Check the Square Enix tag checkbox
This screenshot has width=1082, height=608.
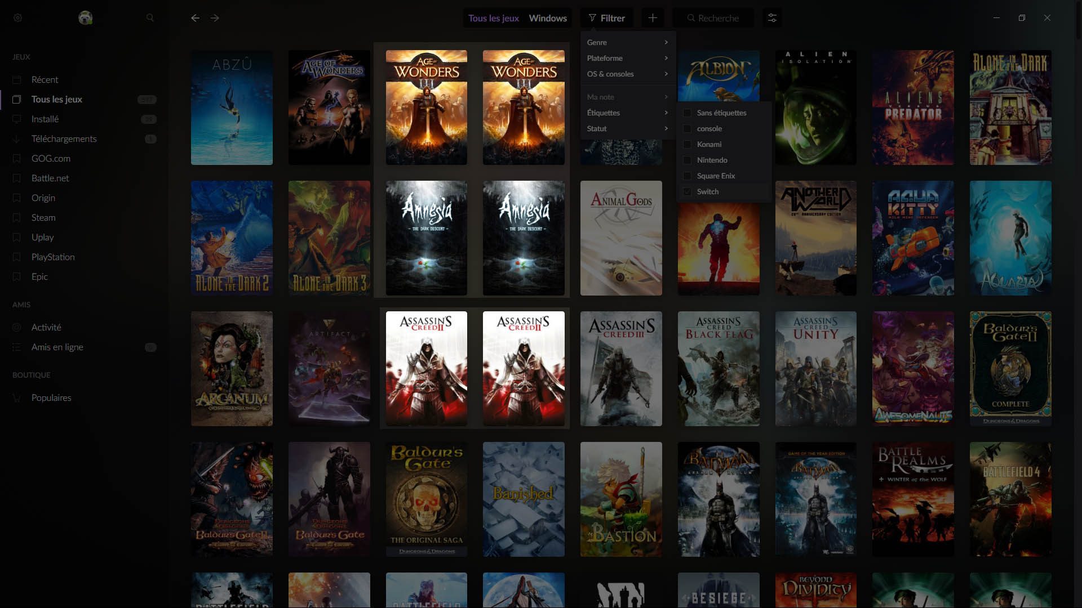(687, 176)
